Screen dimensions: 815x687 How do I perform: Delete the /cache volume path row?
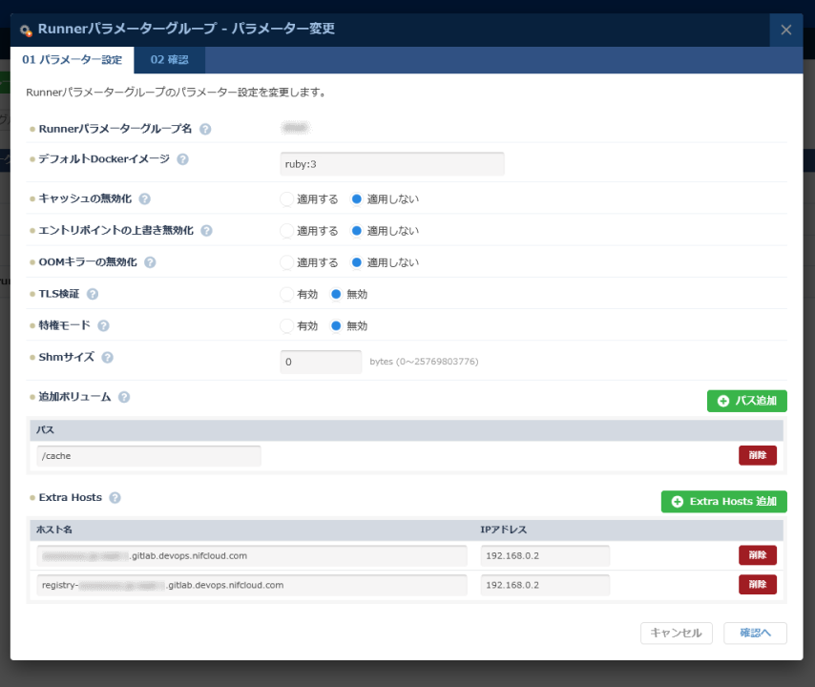pos(757,455)
